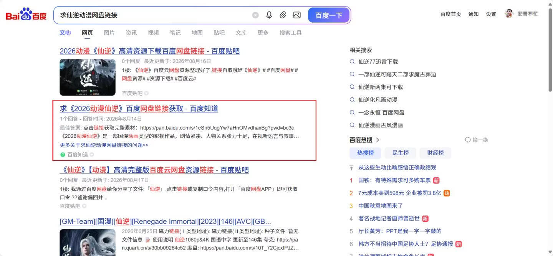
Task: Clear the search box text
Action: point(255,15)
